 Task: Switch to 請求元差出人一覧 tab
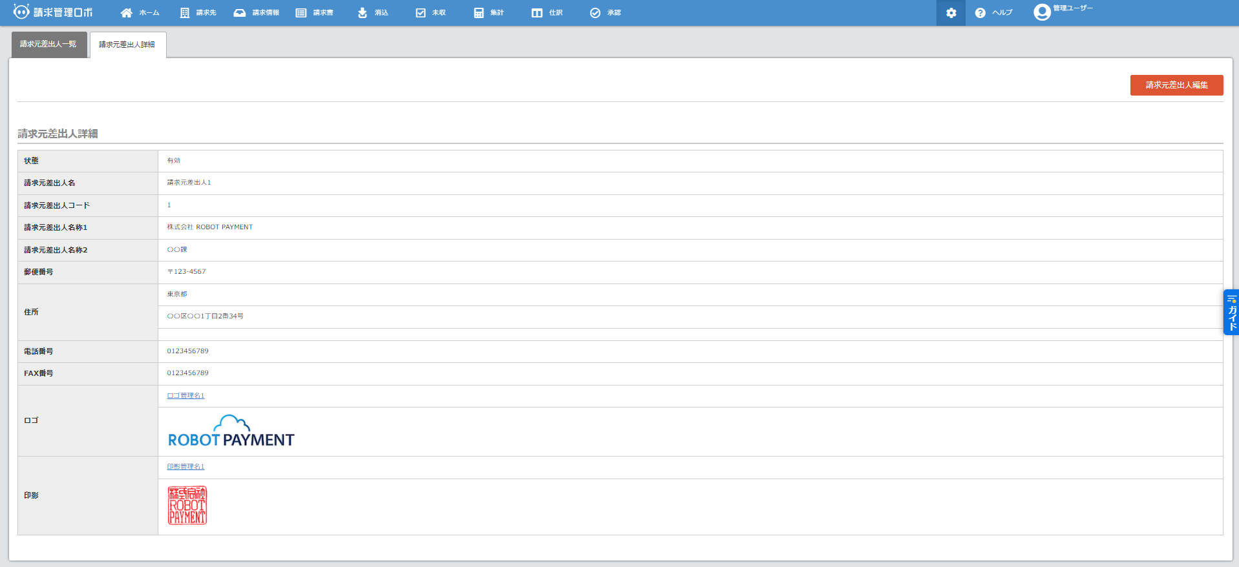click(48, 45)
